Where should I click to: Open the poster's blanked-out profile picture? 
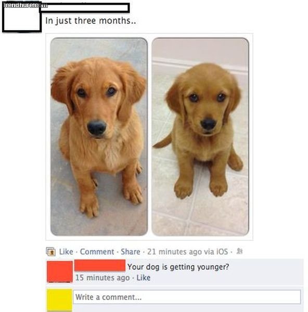22,18
